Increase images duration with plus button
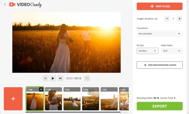 180,19
